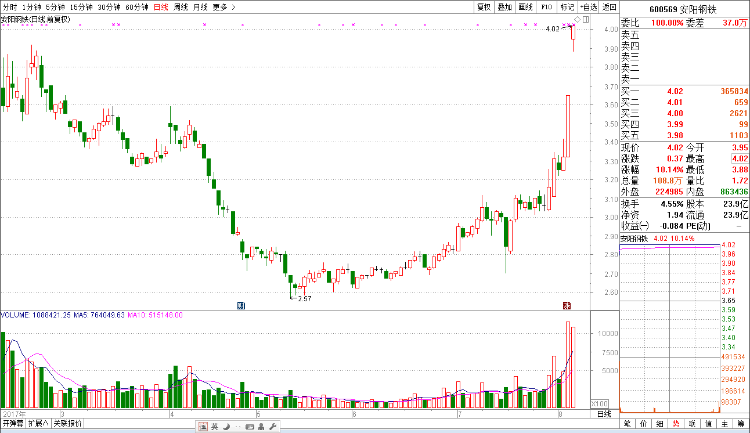Toggle the 英 English mode indicator

[215, 427]
